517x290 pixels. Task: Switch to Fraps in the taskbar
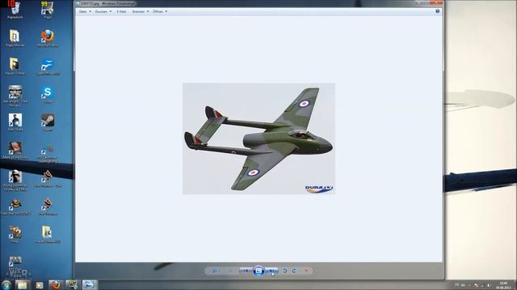72,284
